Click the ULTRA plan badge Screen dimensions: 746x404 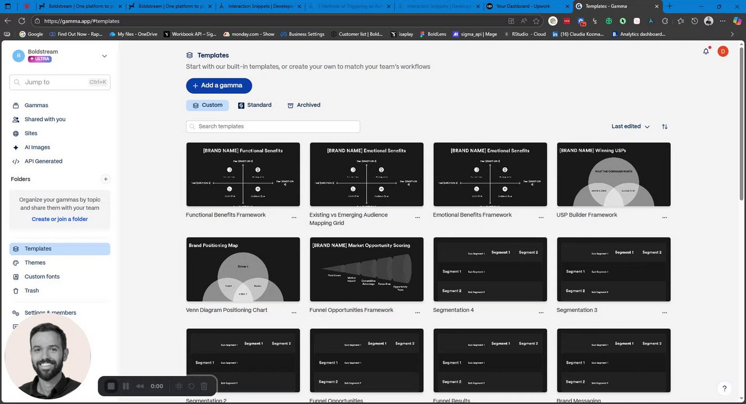tap(40, 59)
